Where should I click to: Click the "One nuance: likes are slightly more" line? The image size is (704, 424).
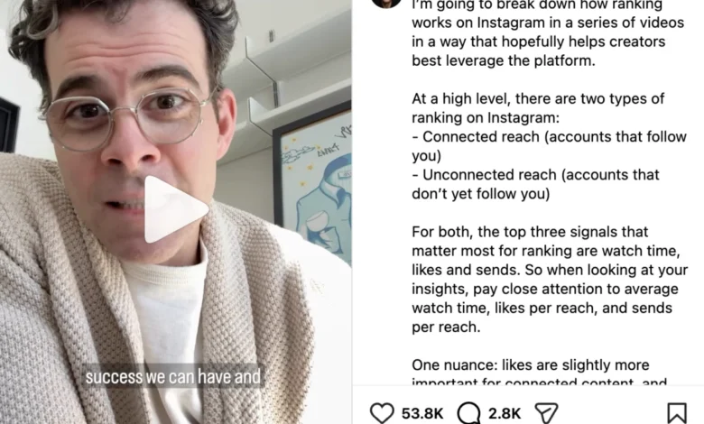point(530,364)
